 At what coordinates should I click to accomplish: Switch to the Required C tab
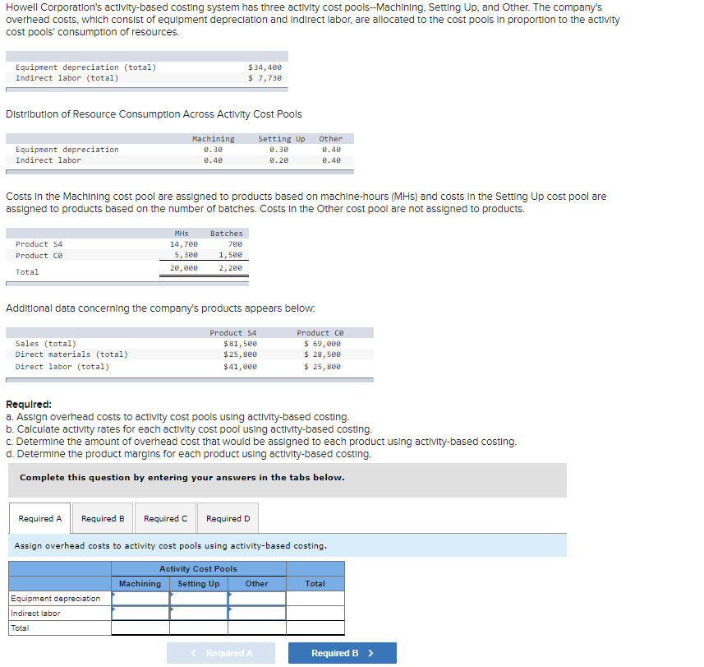[x=165, y=518]
